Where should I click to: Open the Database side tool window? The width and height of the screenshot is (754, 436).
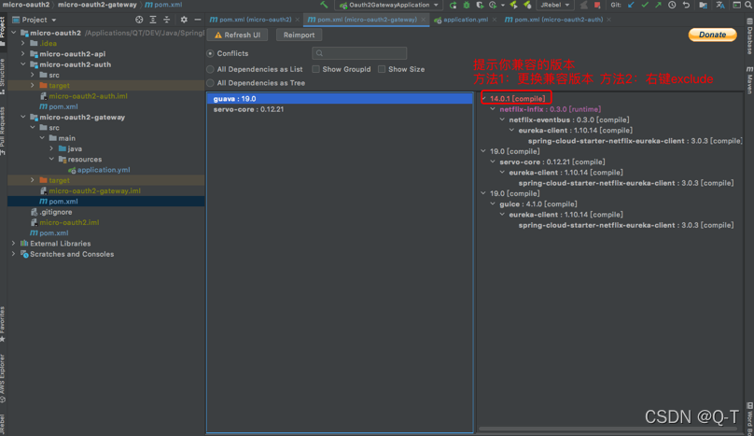[749, 36]
